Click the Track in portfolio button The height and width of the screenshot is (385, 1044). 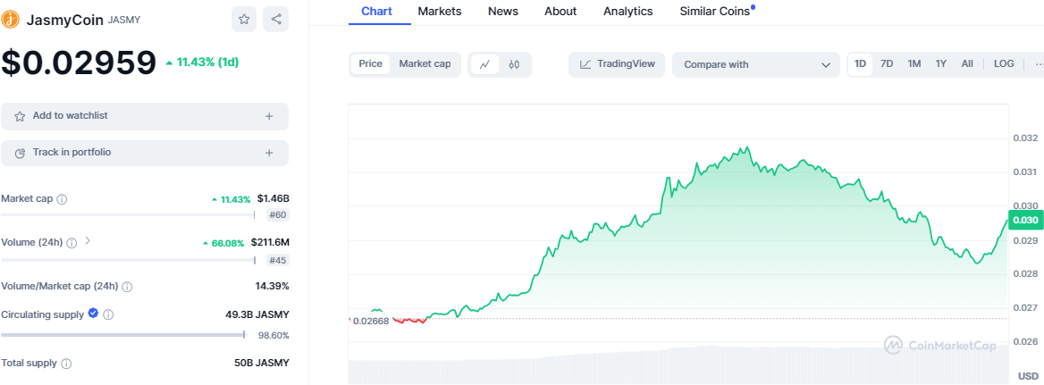pos(145,153)
